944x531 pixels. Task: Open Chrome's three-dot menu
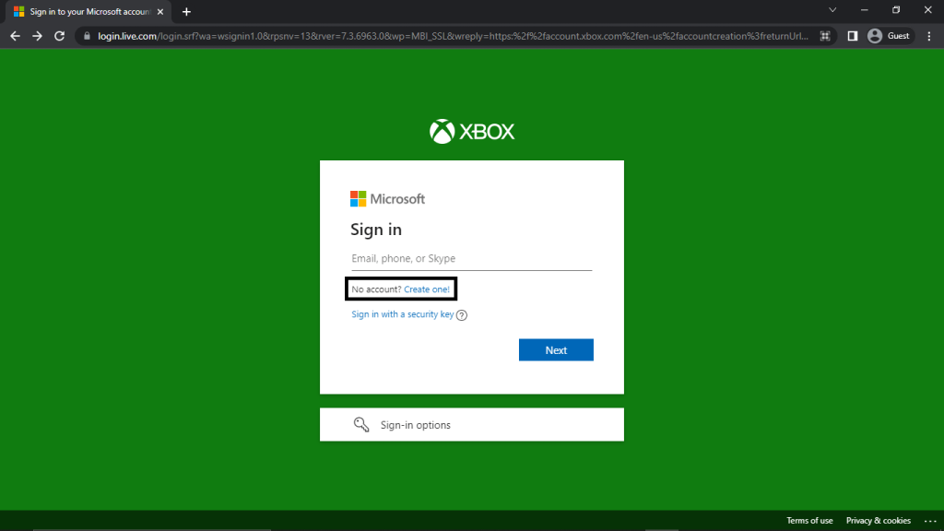(929, 36)
